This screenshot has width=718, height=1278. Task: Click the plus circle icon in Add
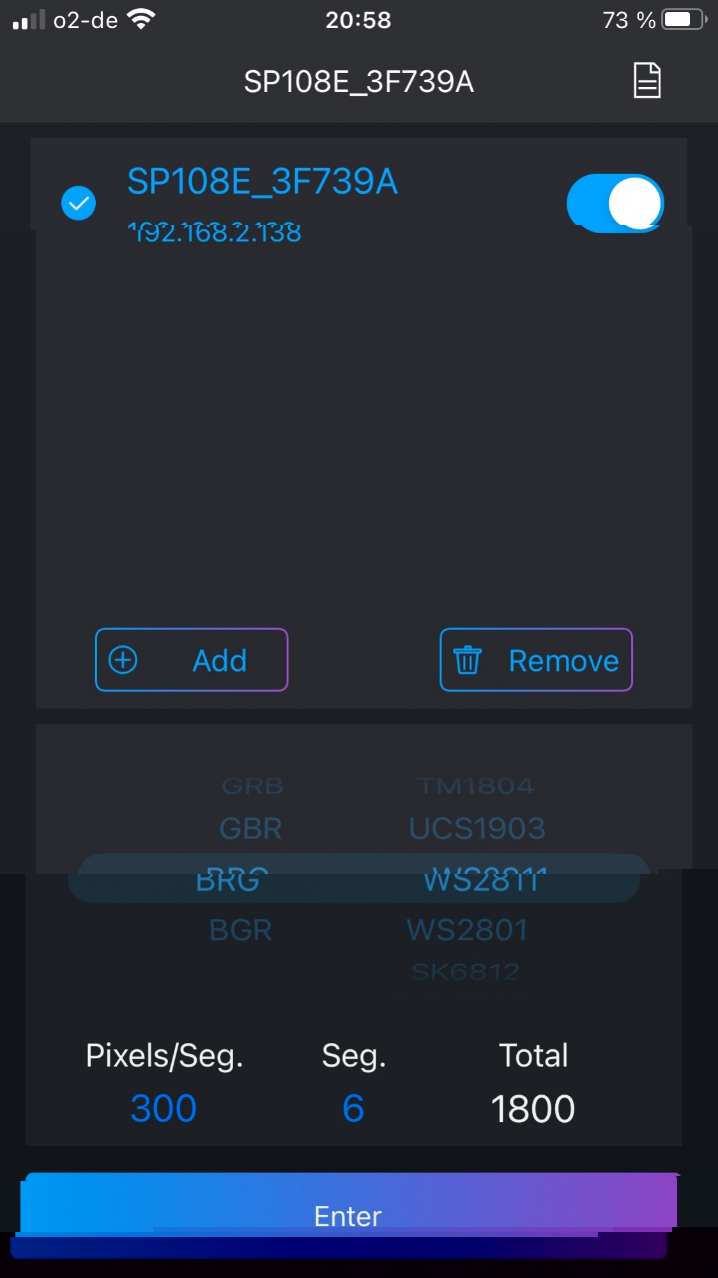point(123,660)
